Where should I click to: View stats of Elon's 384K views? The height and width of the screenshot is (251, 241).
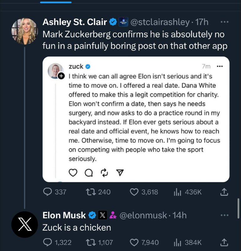[x=177, y=242]
